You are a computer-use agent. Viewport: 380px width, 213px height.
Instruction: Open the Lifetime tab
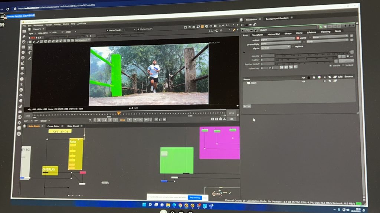311,33
